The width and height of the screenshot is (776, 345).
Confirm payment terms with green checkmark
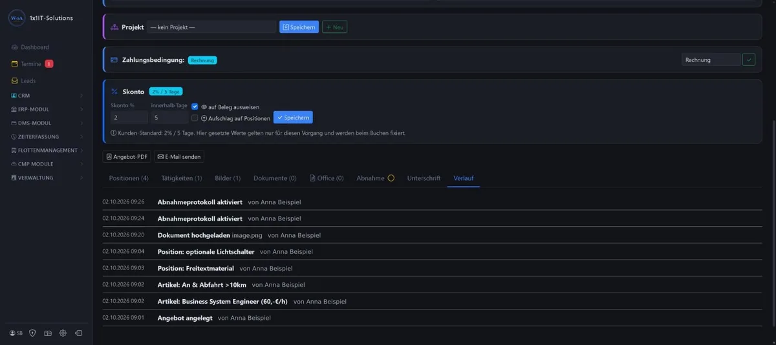[749, 60]
